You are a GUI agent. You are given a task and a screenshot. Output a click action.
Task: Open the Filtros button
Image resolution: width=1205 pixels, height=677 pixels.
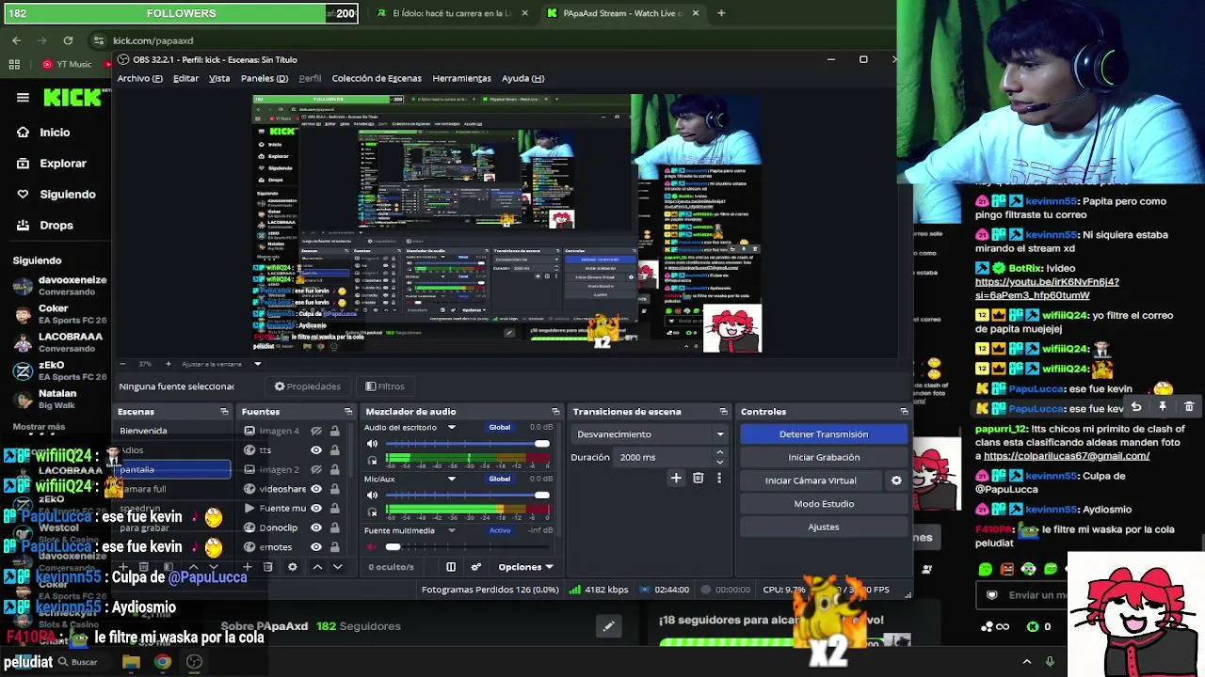tap(385, 386)
